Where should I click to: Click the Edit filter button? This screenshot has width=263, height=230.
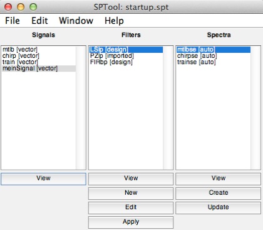point(131,207)
